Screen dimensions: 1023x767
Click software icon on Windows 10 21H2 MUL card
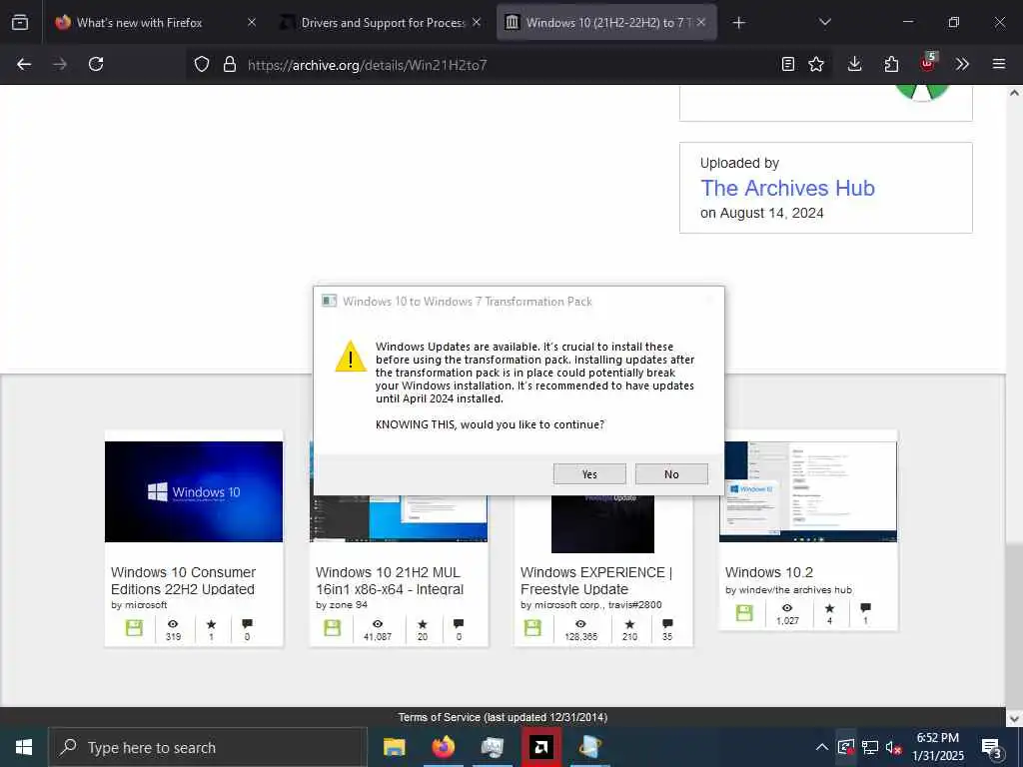tap(332, 628)
